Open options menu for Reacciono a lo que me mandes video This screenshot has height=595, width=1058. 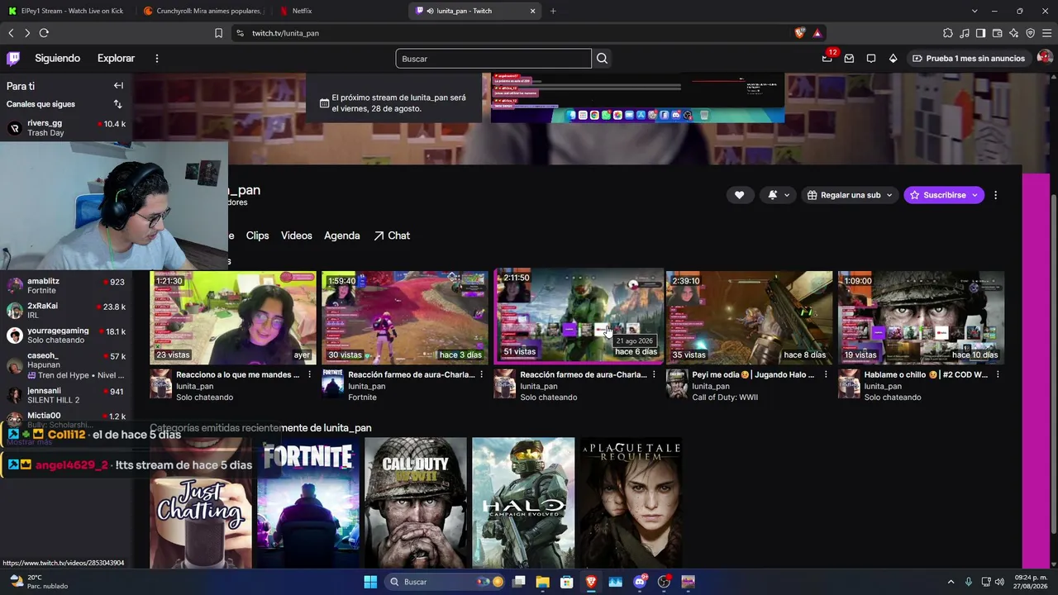pyautogui.click(x=310, y=374)
